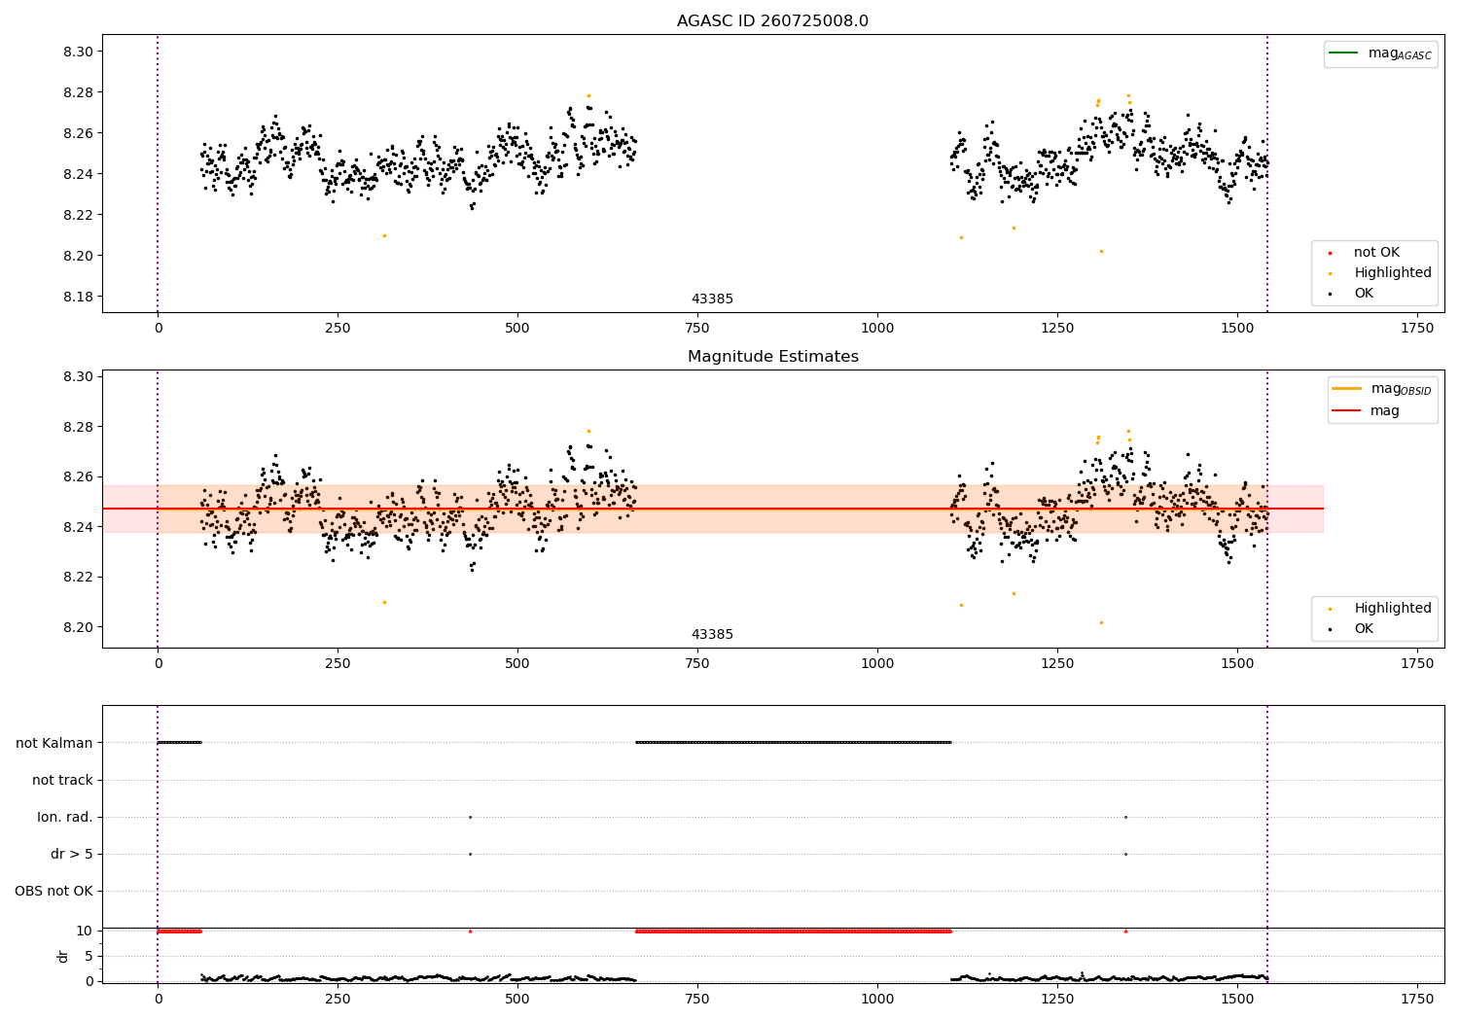Click the '8.26' y-tick of the top plot
The image size is (1459, 1021).
[78, 133]
